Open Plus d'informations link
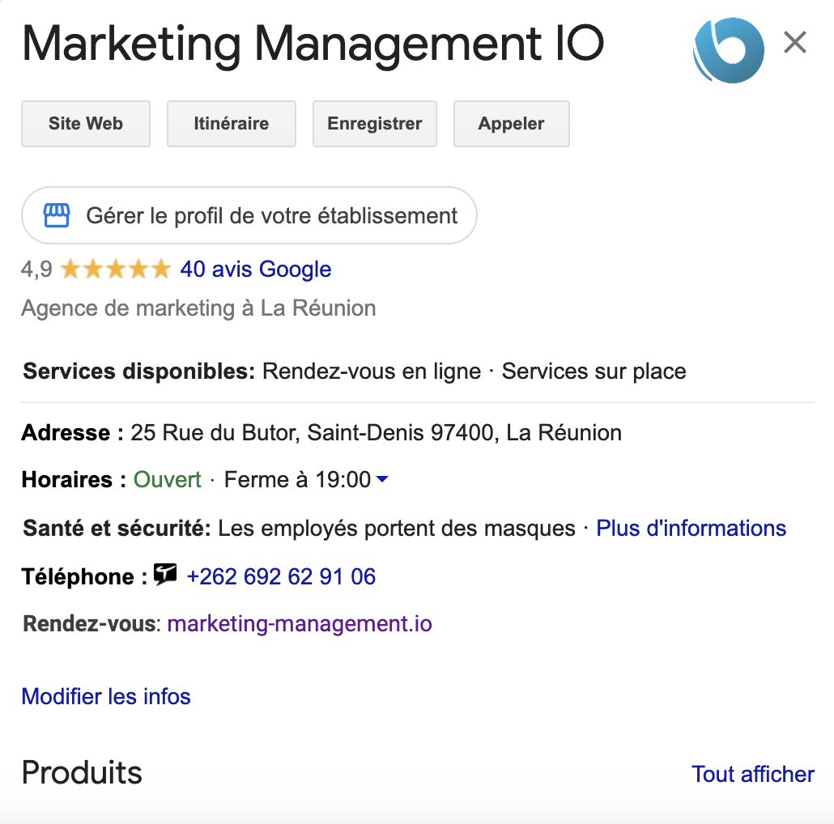Image resolution: width=834 pixels, height=824 pixels. (x=691, y=528)
